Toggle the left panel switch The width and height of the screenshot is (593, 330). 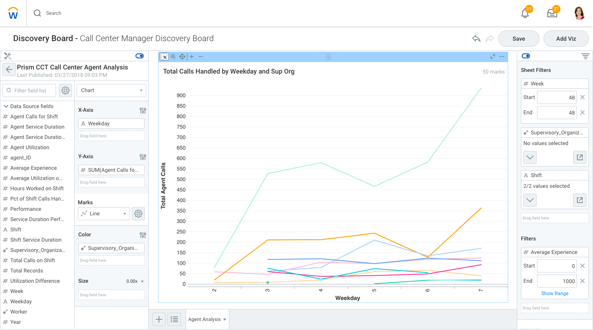(x=139, y=56)
